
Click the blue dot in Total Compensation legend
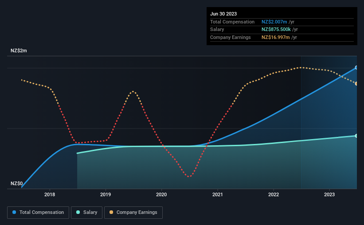(14, 212)
